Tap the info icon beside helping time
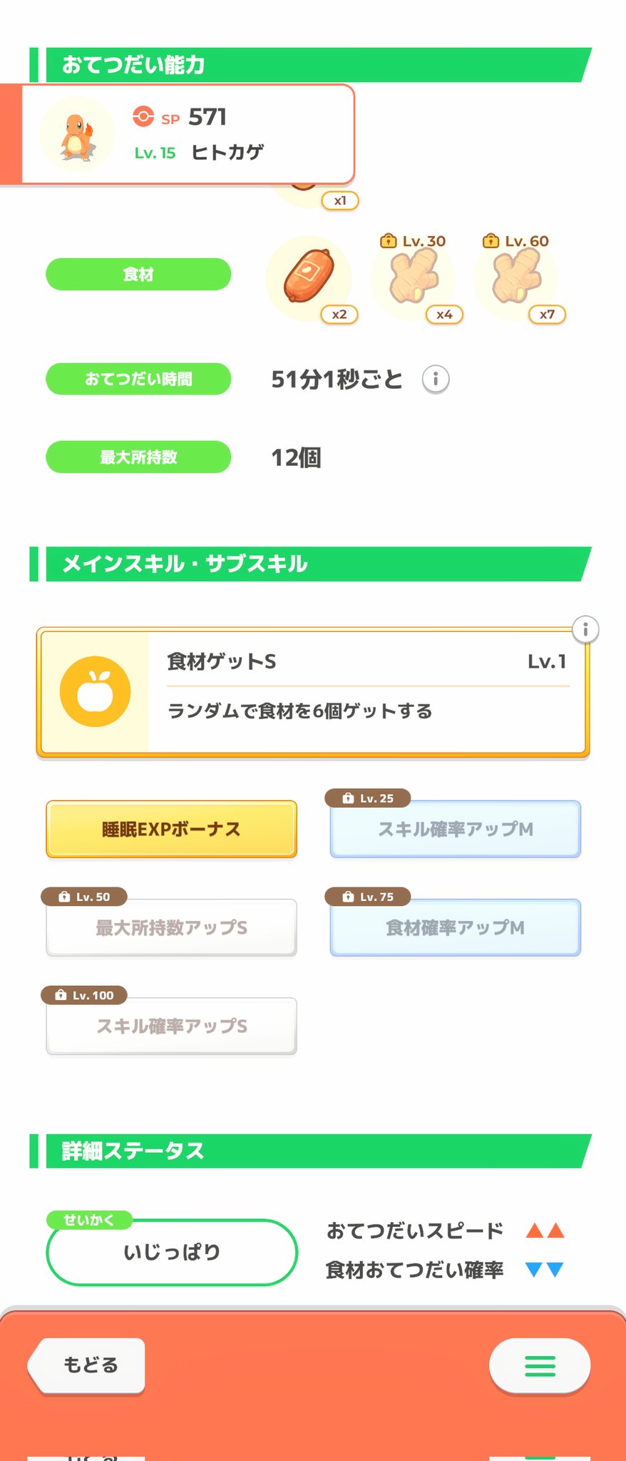Viewport: 626px width, 1461px height. point(436,379)
